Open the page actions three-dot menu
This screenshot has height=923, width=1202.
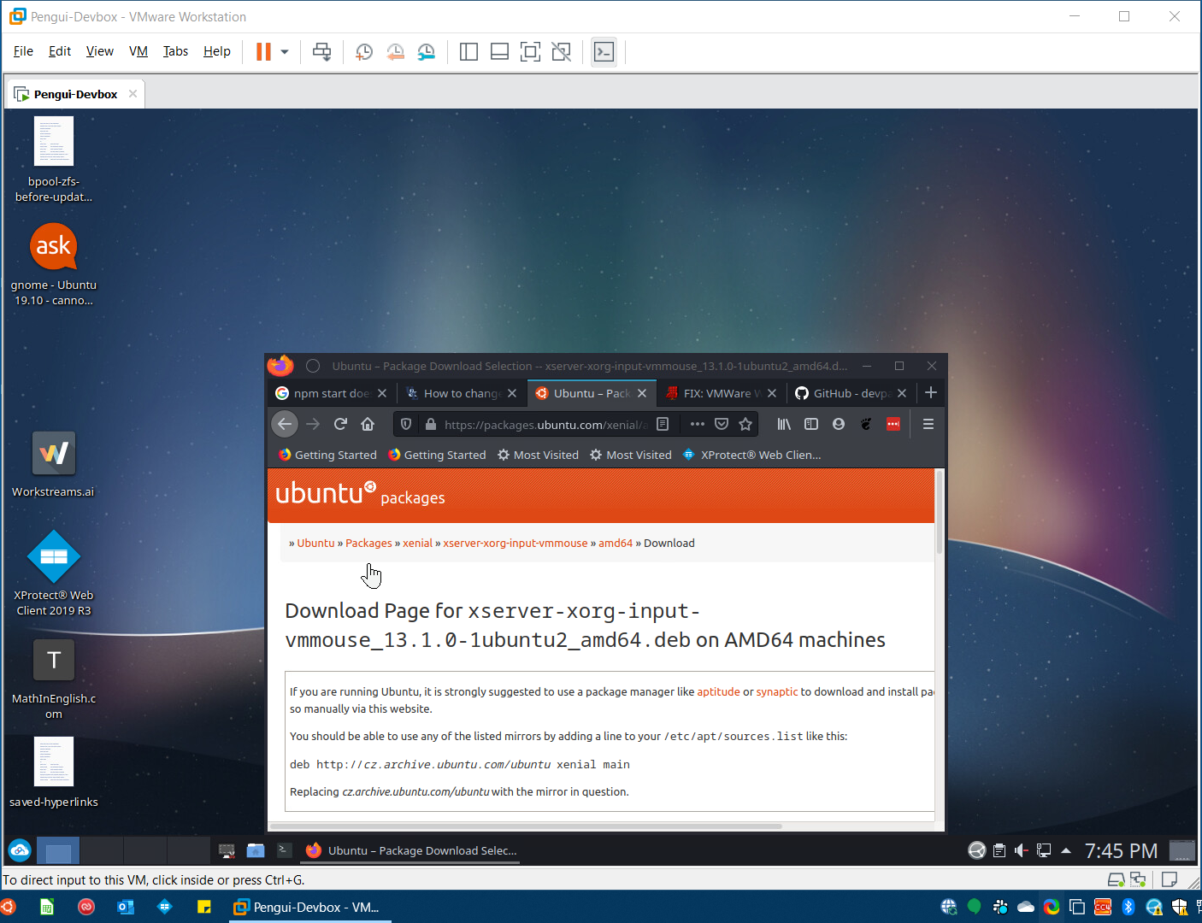698,424
